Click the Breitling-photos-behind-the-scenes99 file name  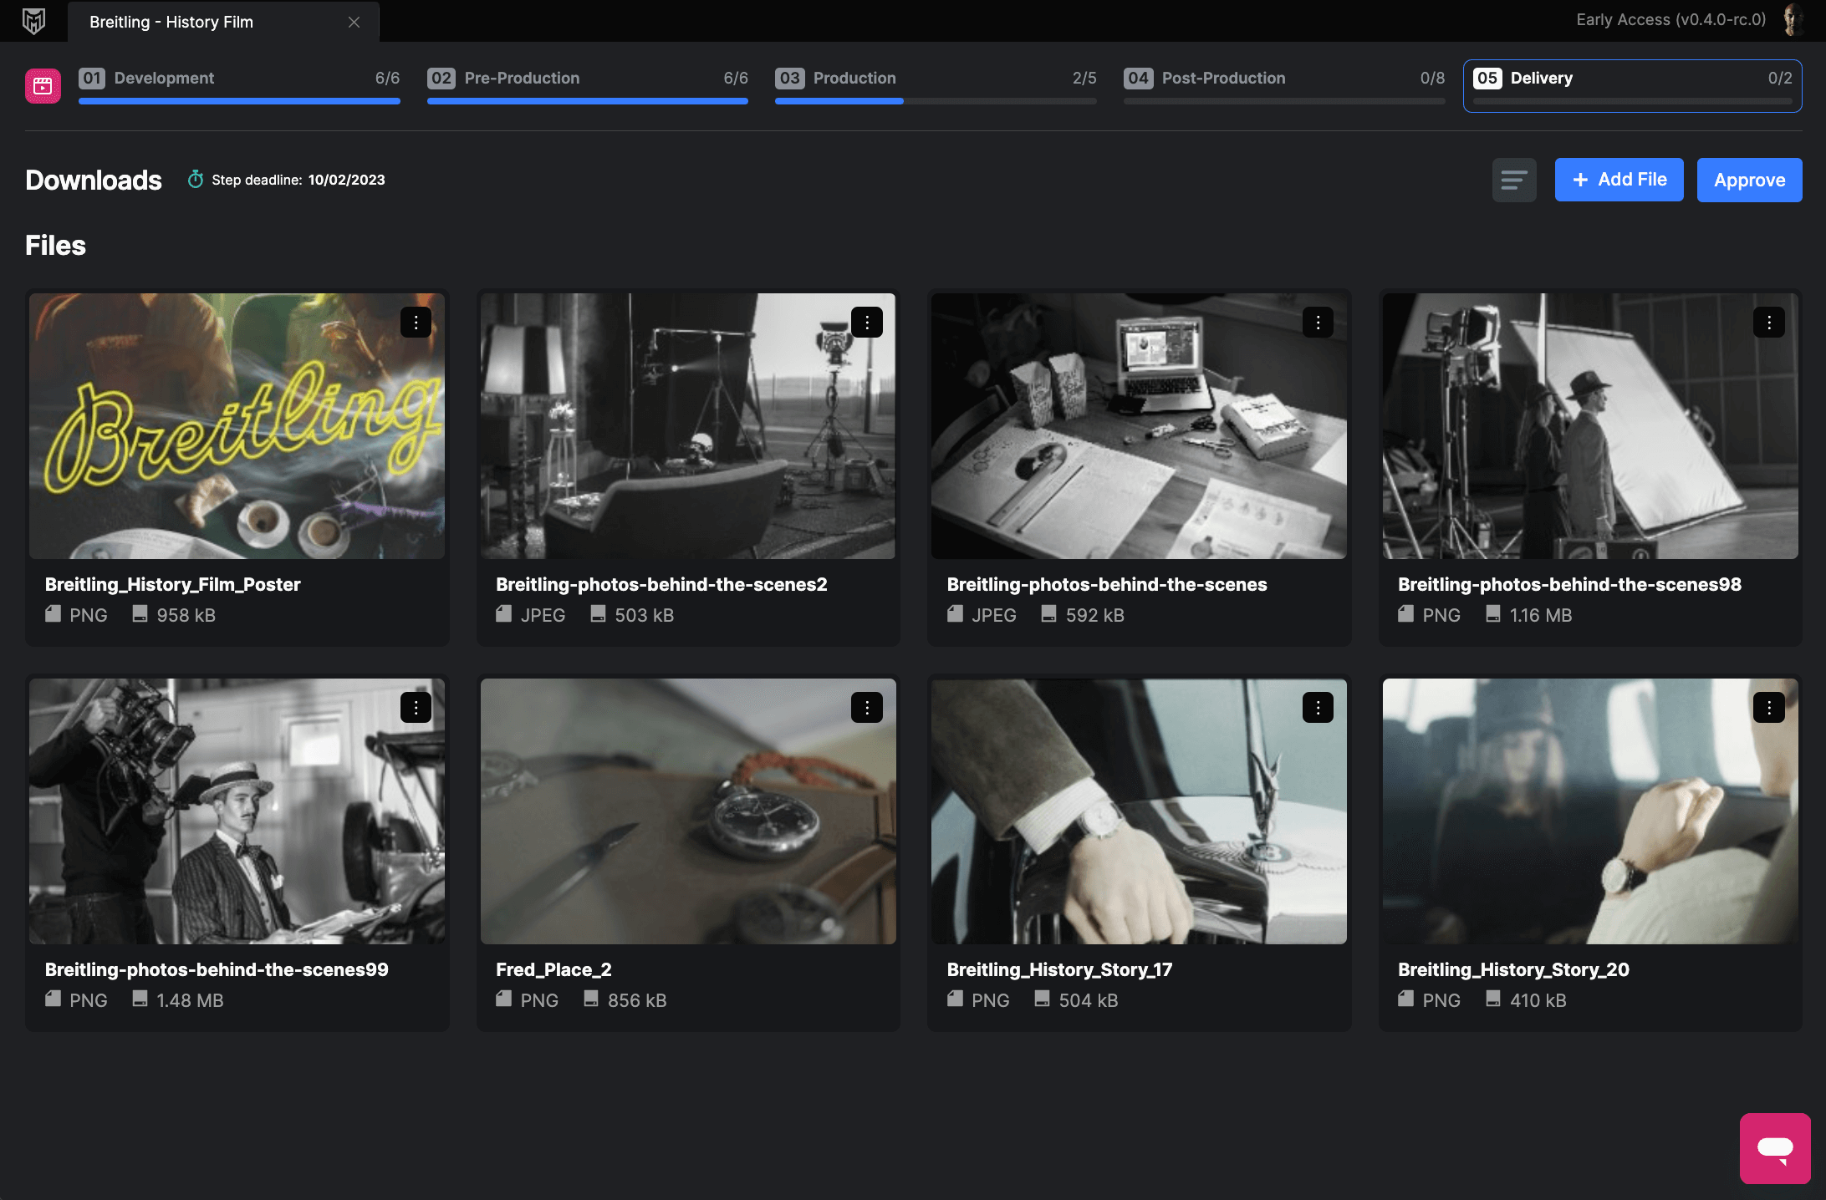[x=217, y=969]
